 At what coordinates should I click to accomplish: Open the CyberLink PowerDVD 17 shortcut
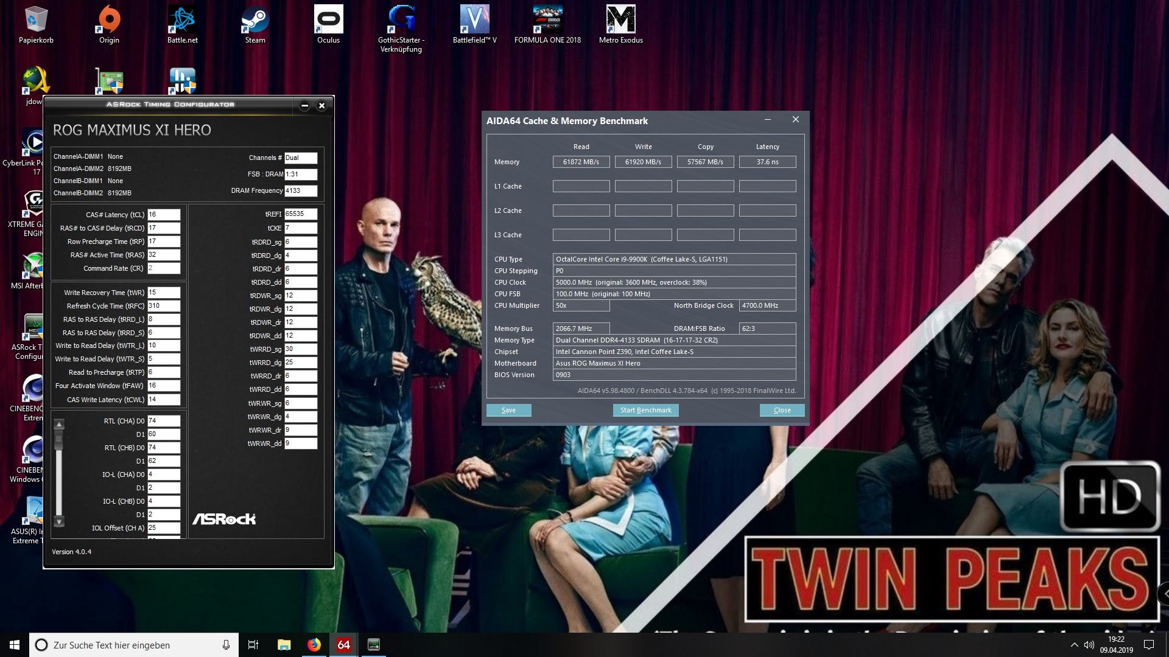(x=24, y=152)
